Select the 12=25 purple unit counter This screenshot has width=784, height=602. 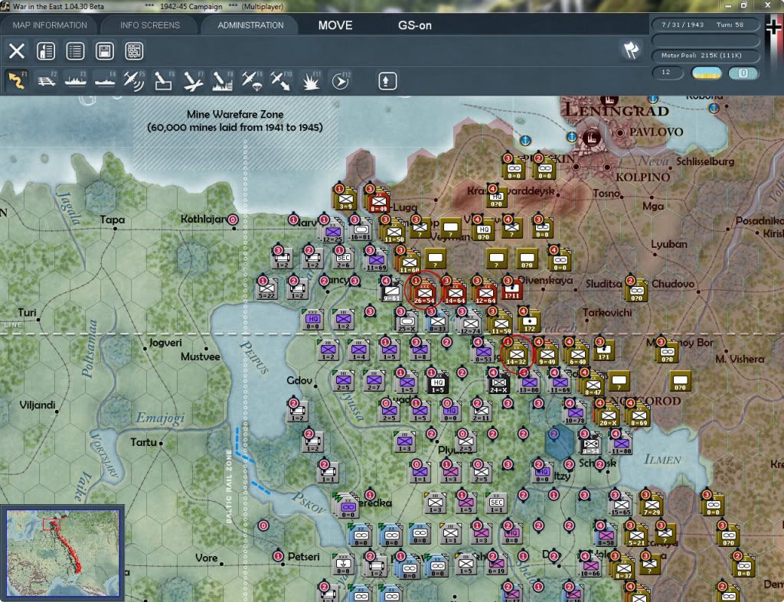pos(332,233)
